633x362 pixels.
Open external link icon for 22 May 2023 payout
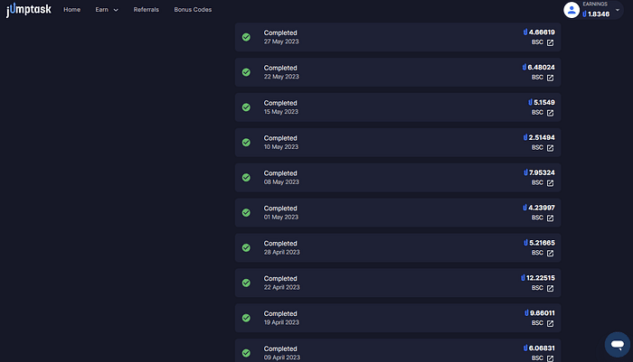click(x=550, y=78)
